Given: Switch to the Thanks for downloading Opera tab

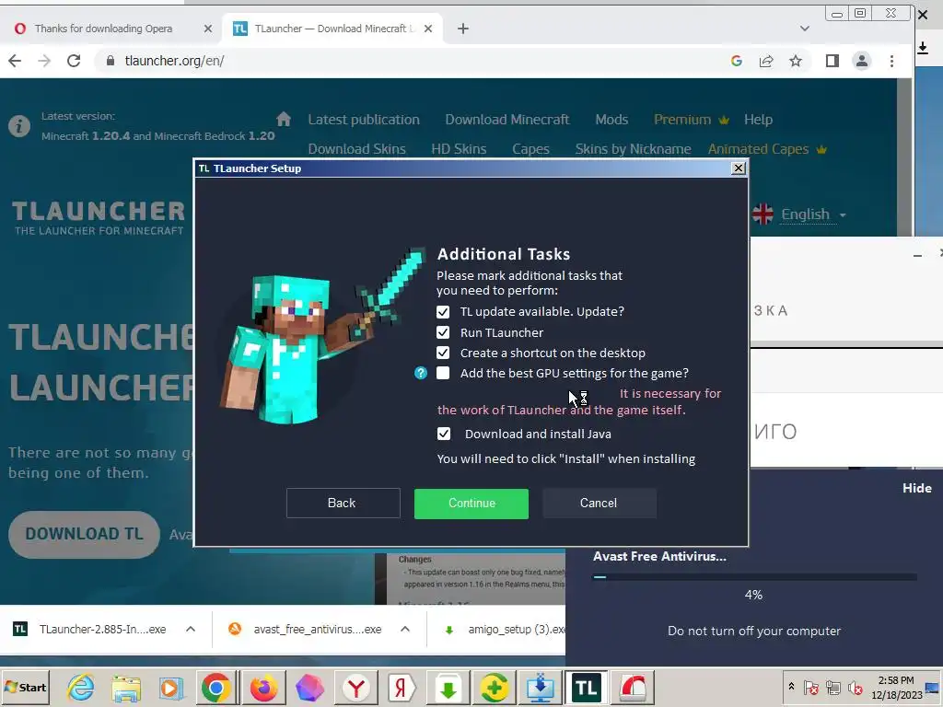Looking at the screenshot, I should [x=103, y=29].
